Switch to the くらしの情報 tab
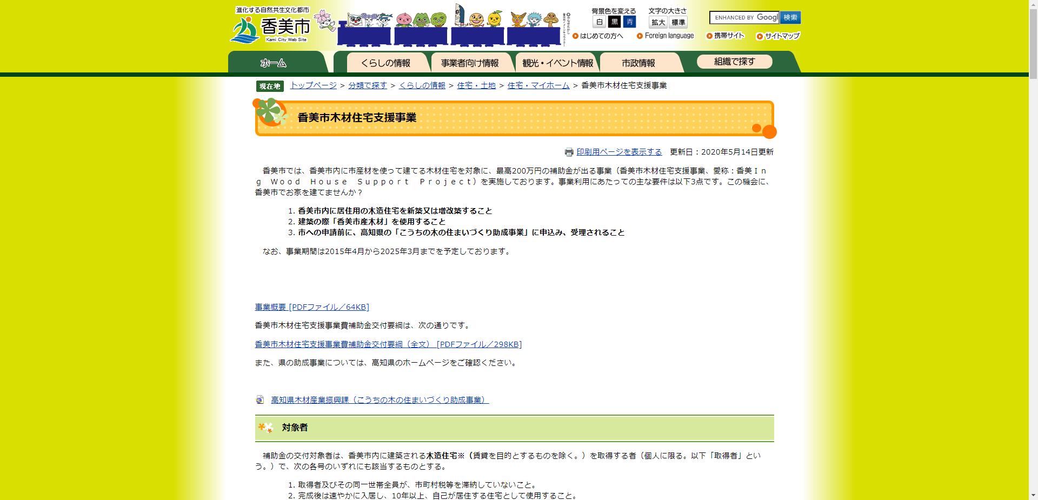 (387, 62)
